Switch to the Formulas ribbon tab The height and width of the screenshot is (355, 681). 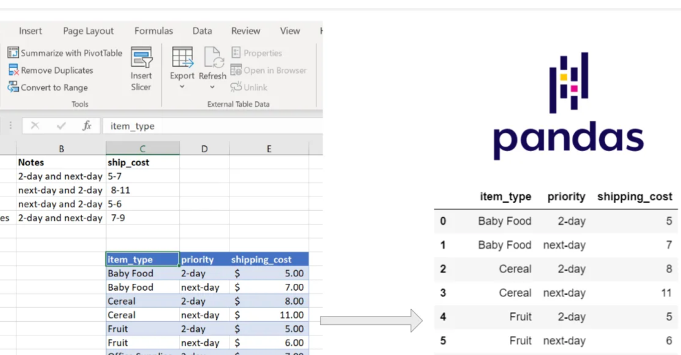153,31
